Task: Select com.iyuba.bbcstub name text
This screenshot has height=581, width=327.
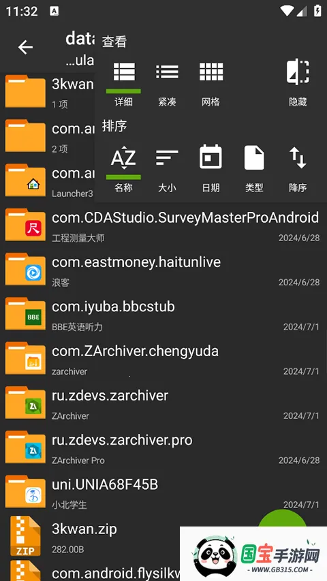Action: [x=113, y=307]
